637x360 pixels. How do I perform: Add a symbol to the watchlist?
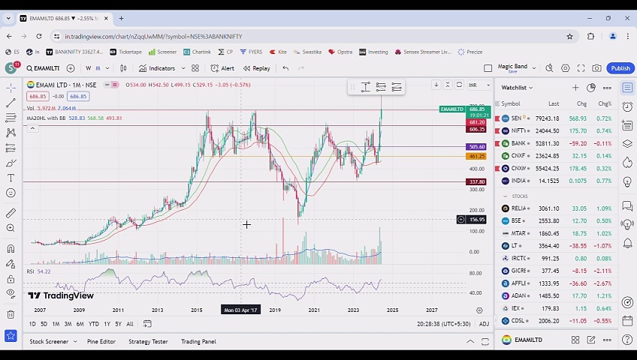click(575, 88)
